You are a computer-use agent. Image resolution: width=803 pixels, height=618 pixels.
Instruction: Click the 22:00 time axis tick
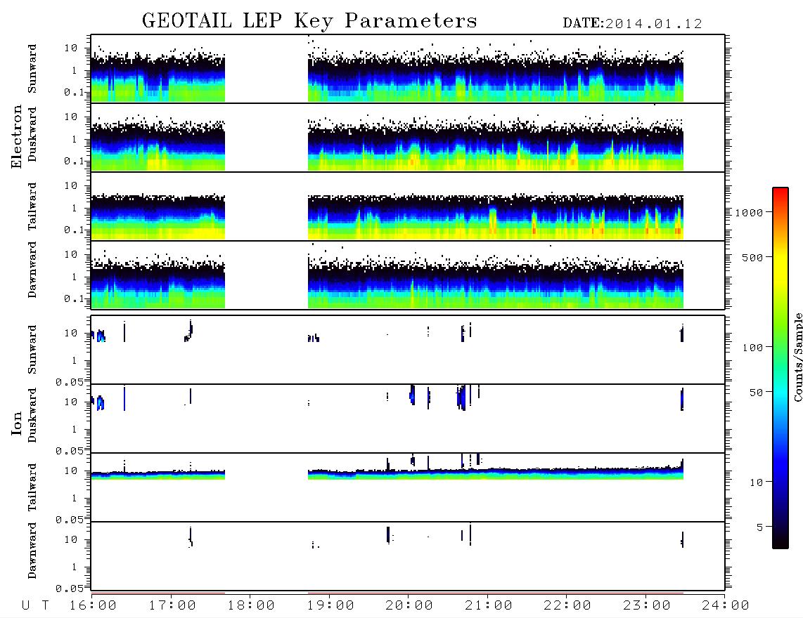tap(567, 605)
